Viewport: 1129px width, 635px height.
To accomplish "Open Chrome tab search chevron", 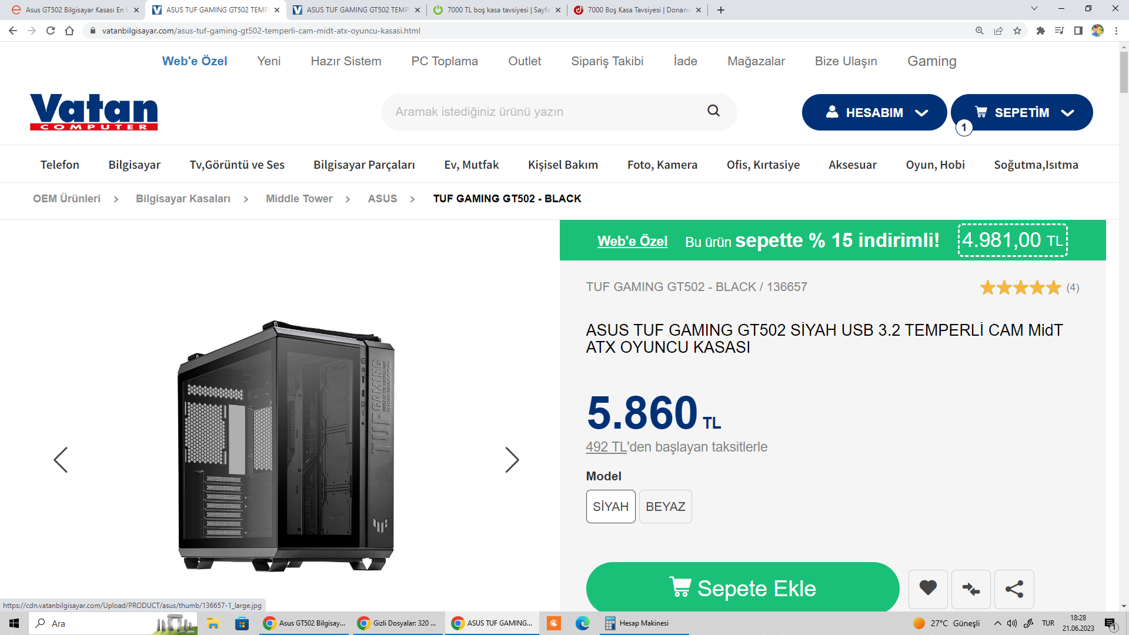I will coord(1034,9).
